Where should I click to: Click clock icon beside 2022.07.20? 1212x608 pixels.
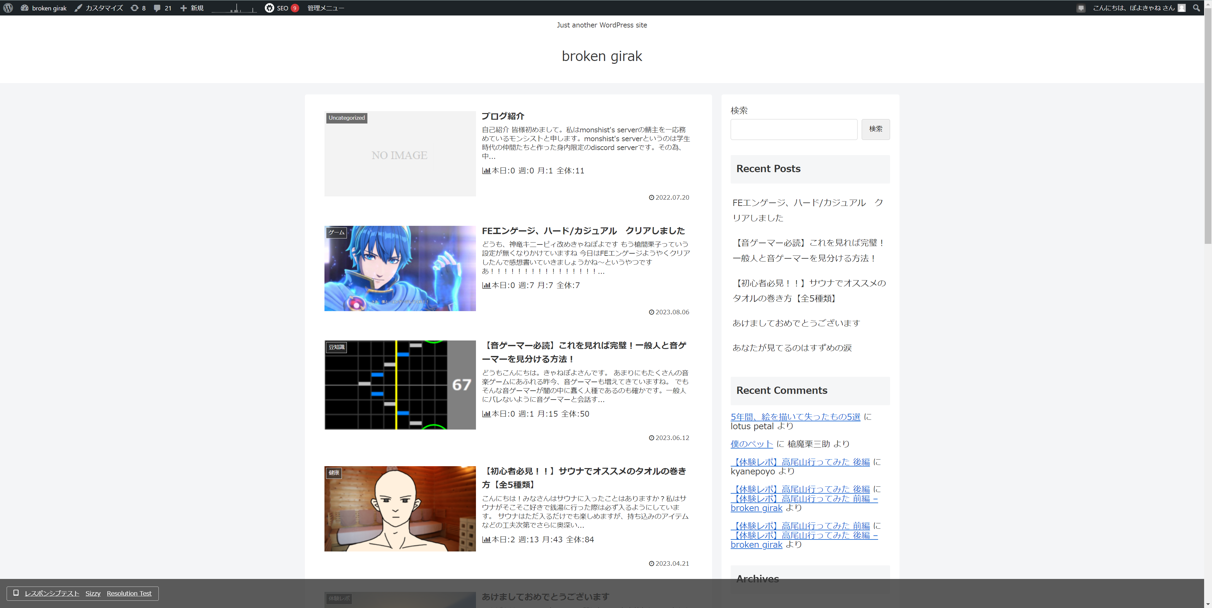click(651, 198)
